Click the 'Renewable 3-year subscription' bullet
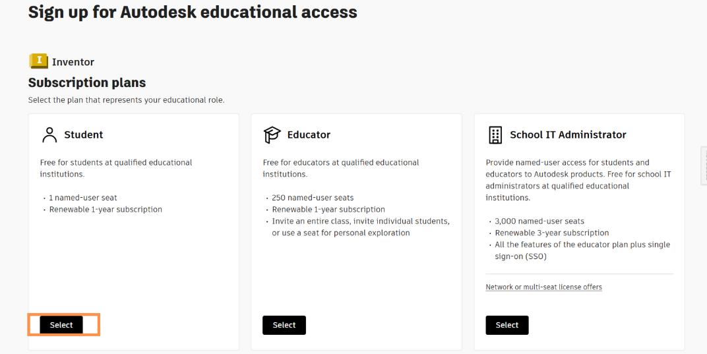 pos(552,233)
